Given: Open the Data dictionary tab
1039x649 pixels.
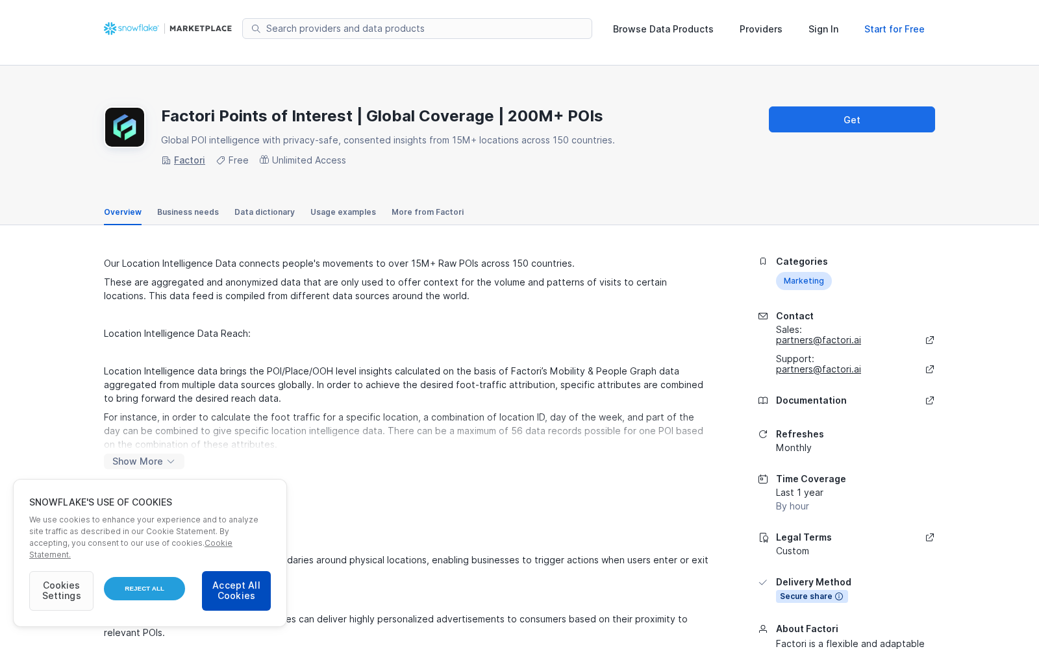Looking at the screenshot, I should click(x=264, y=212).
